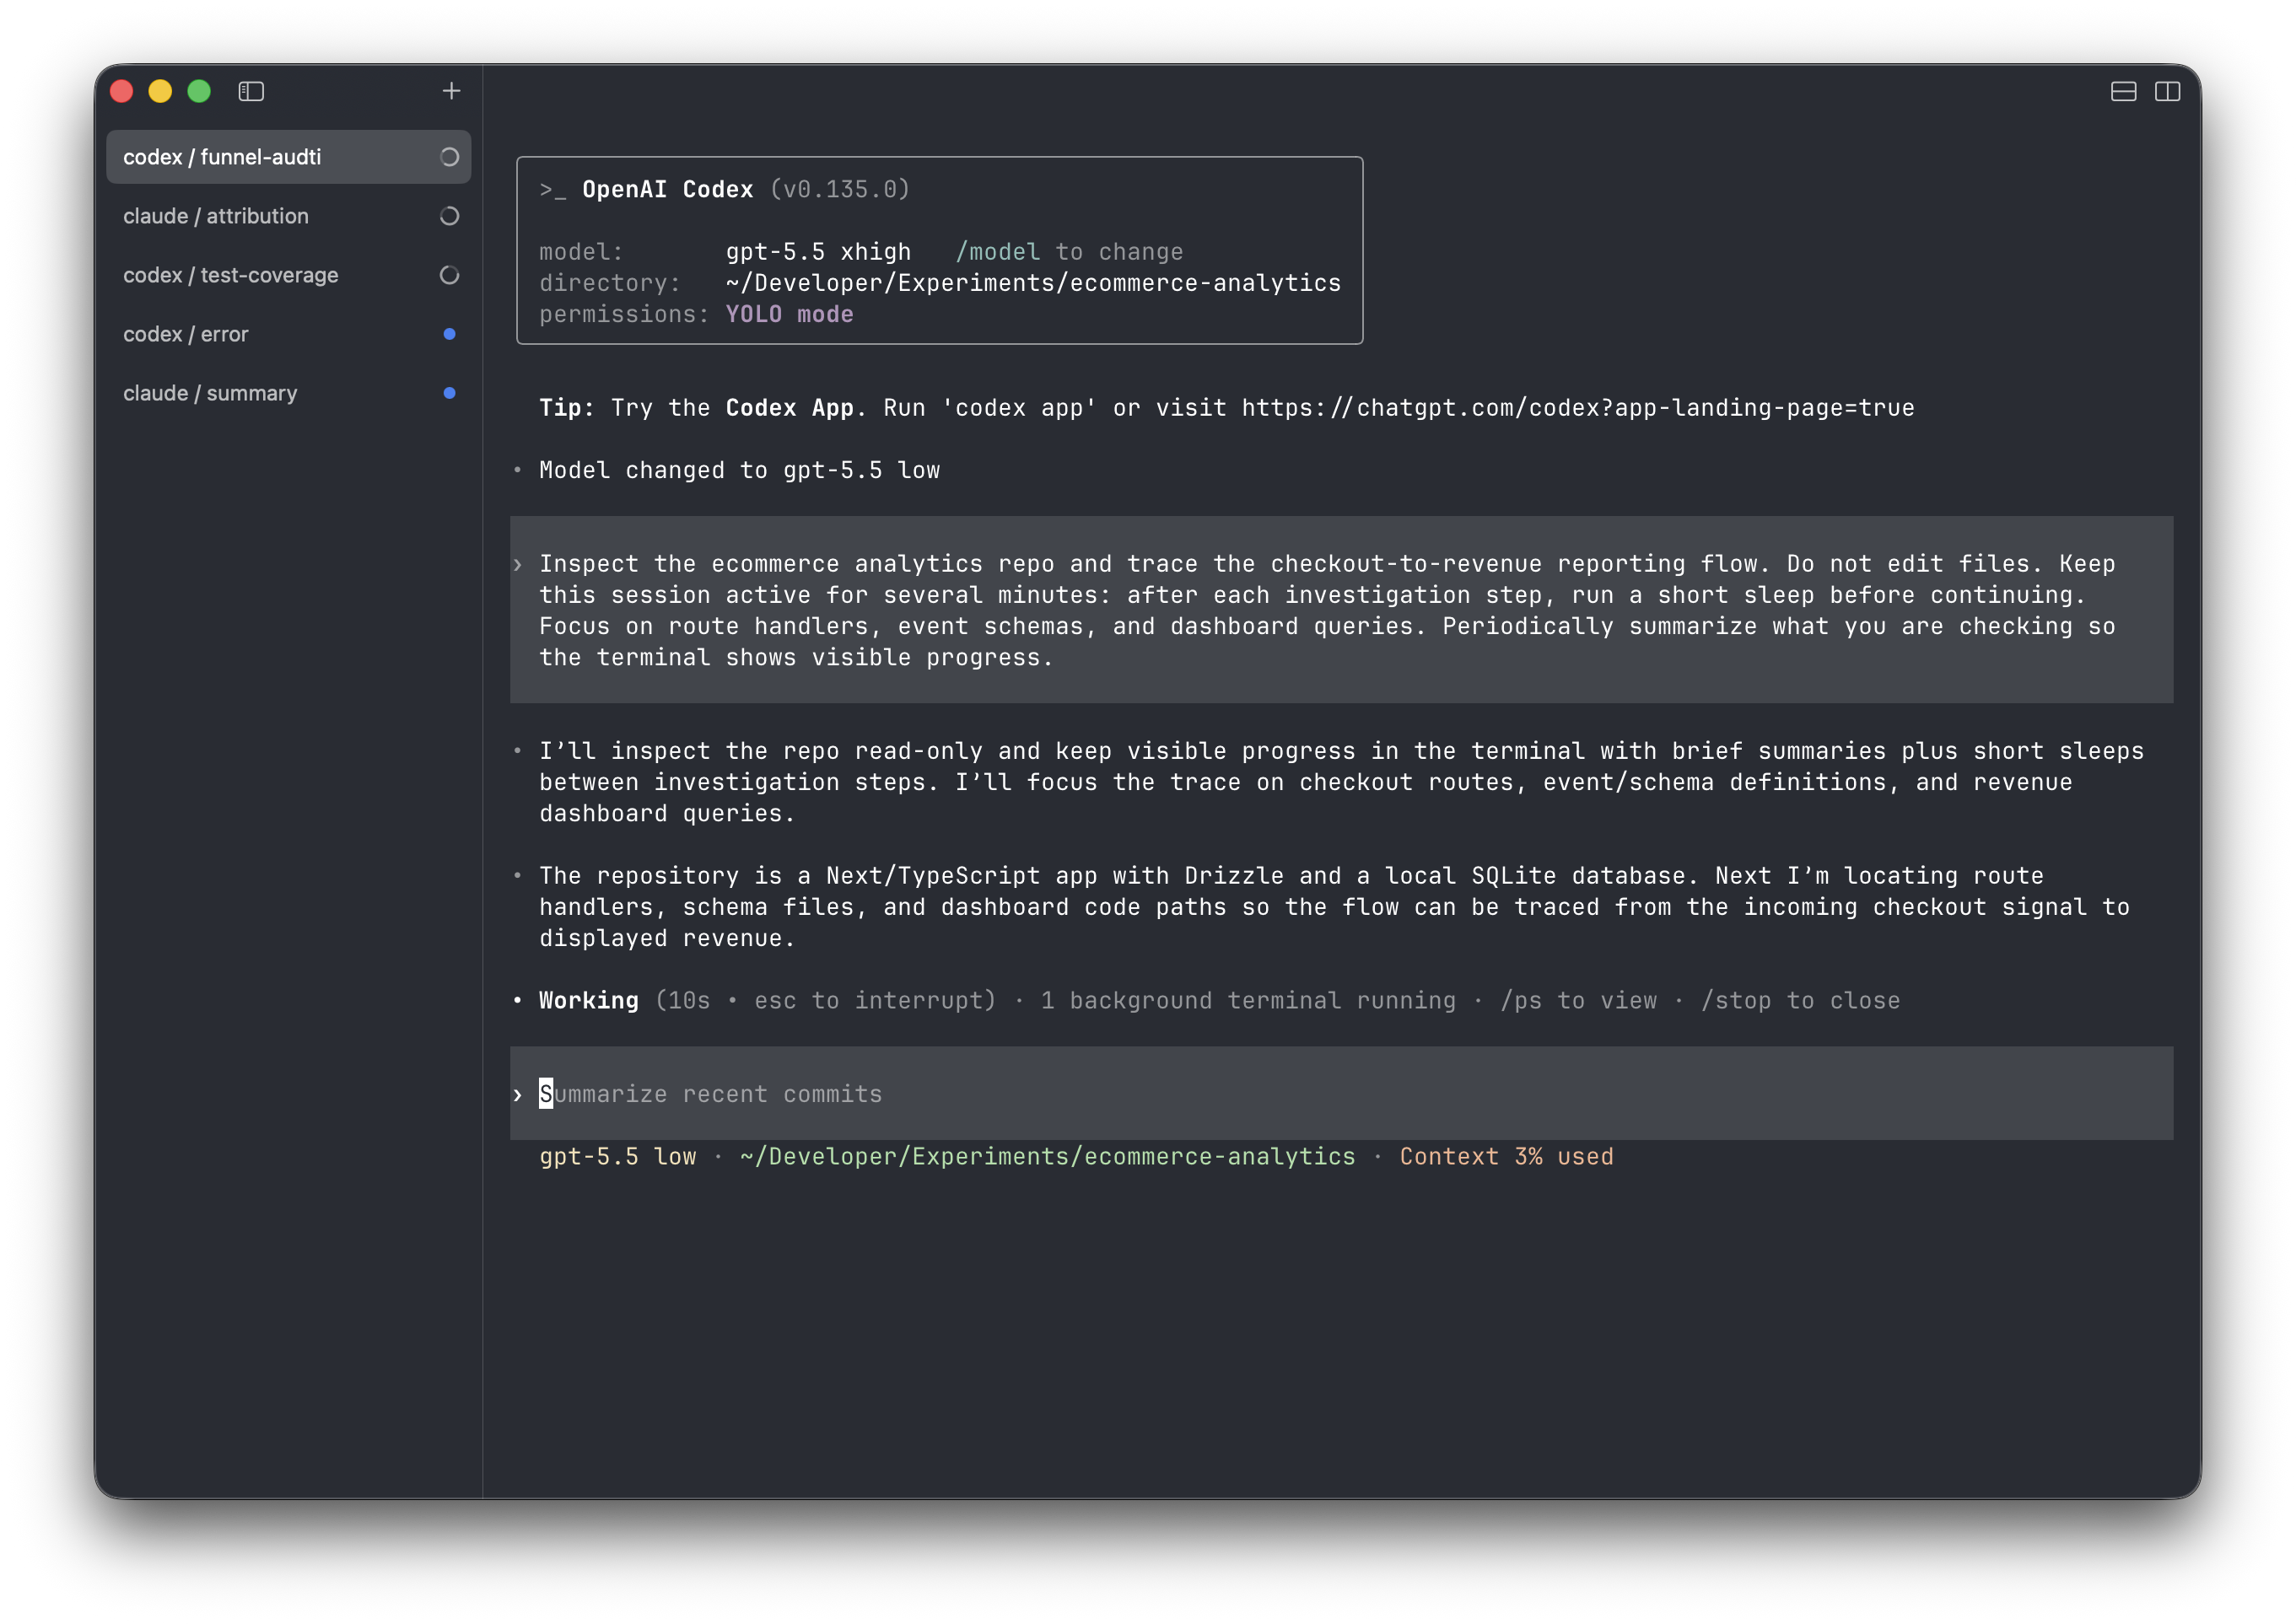The image size is (2296, 1624).
Task: Split terminal horizontally using top-right icon
Action: point(2123,91)
